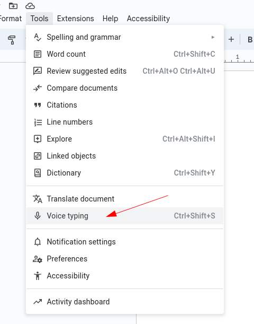Click the Citations quote-mark icon
This screenshot has width=254, height=324.
[38, 105]
